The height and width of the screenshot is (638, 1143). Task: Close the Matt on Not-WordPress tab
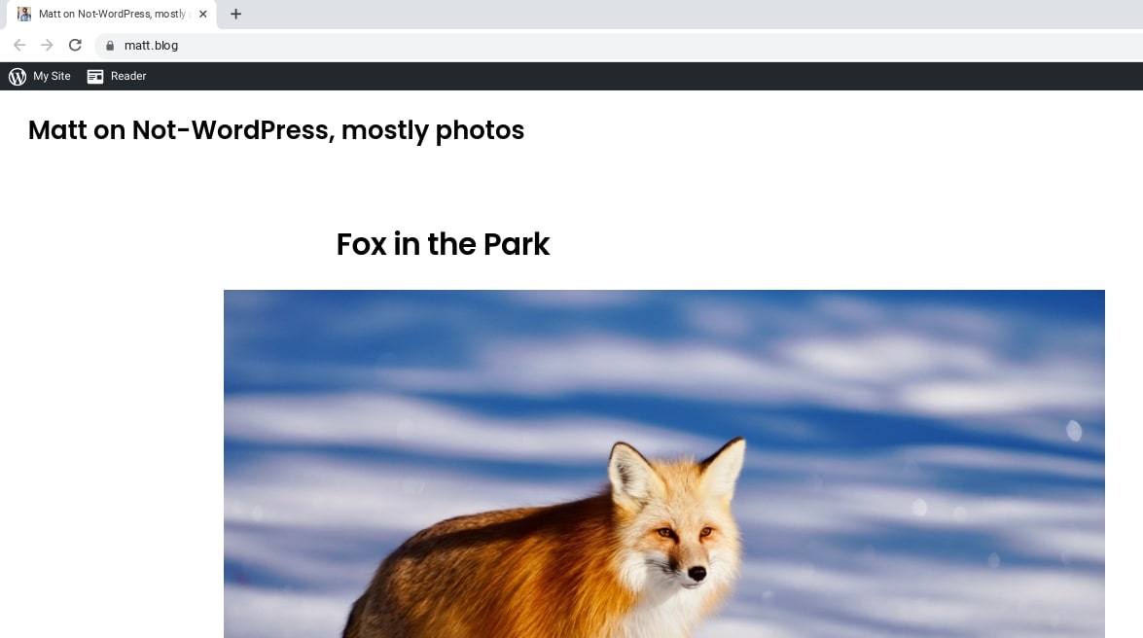pyautogui.click(x=202, y=14)
